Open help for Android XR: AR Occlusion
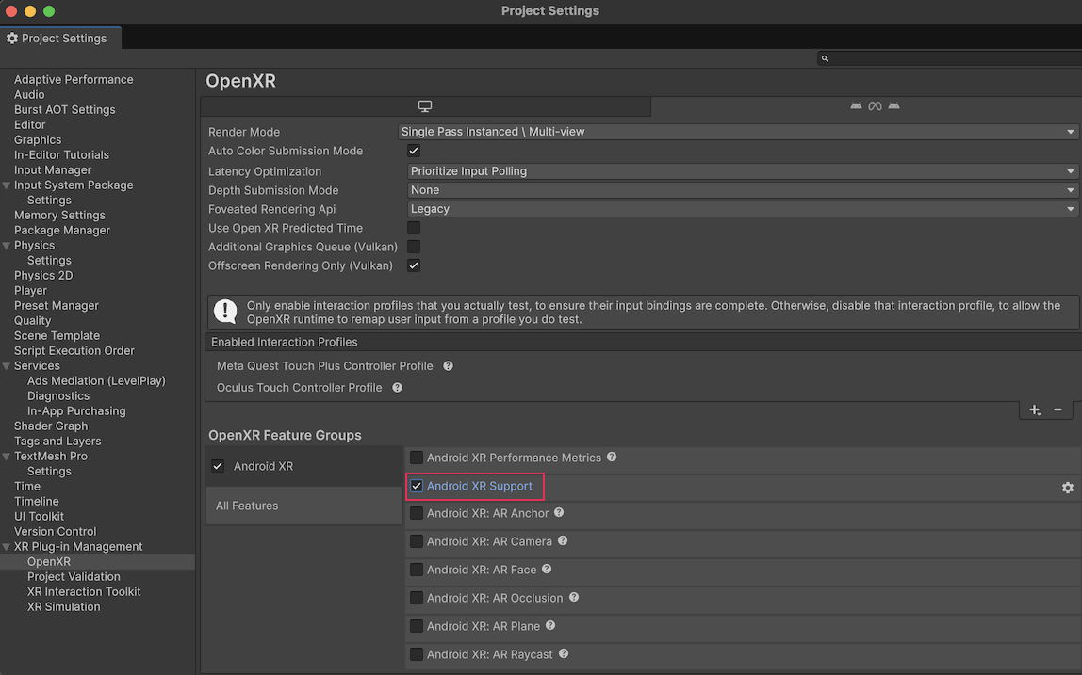 [574, 598]
